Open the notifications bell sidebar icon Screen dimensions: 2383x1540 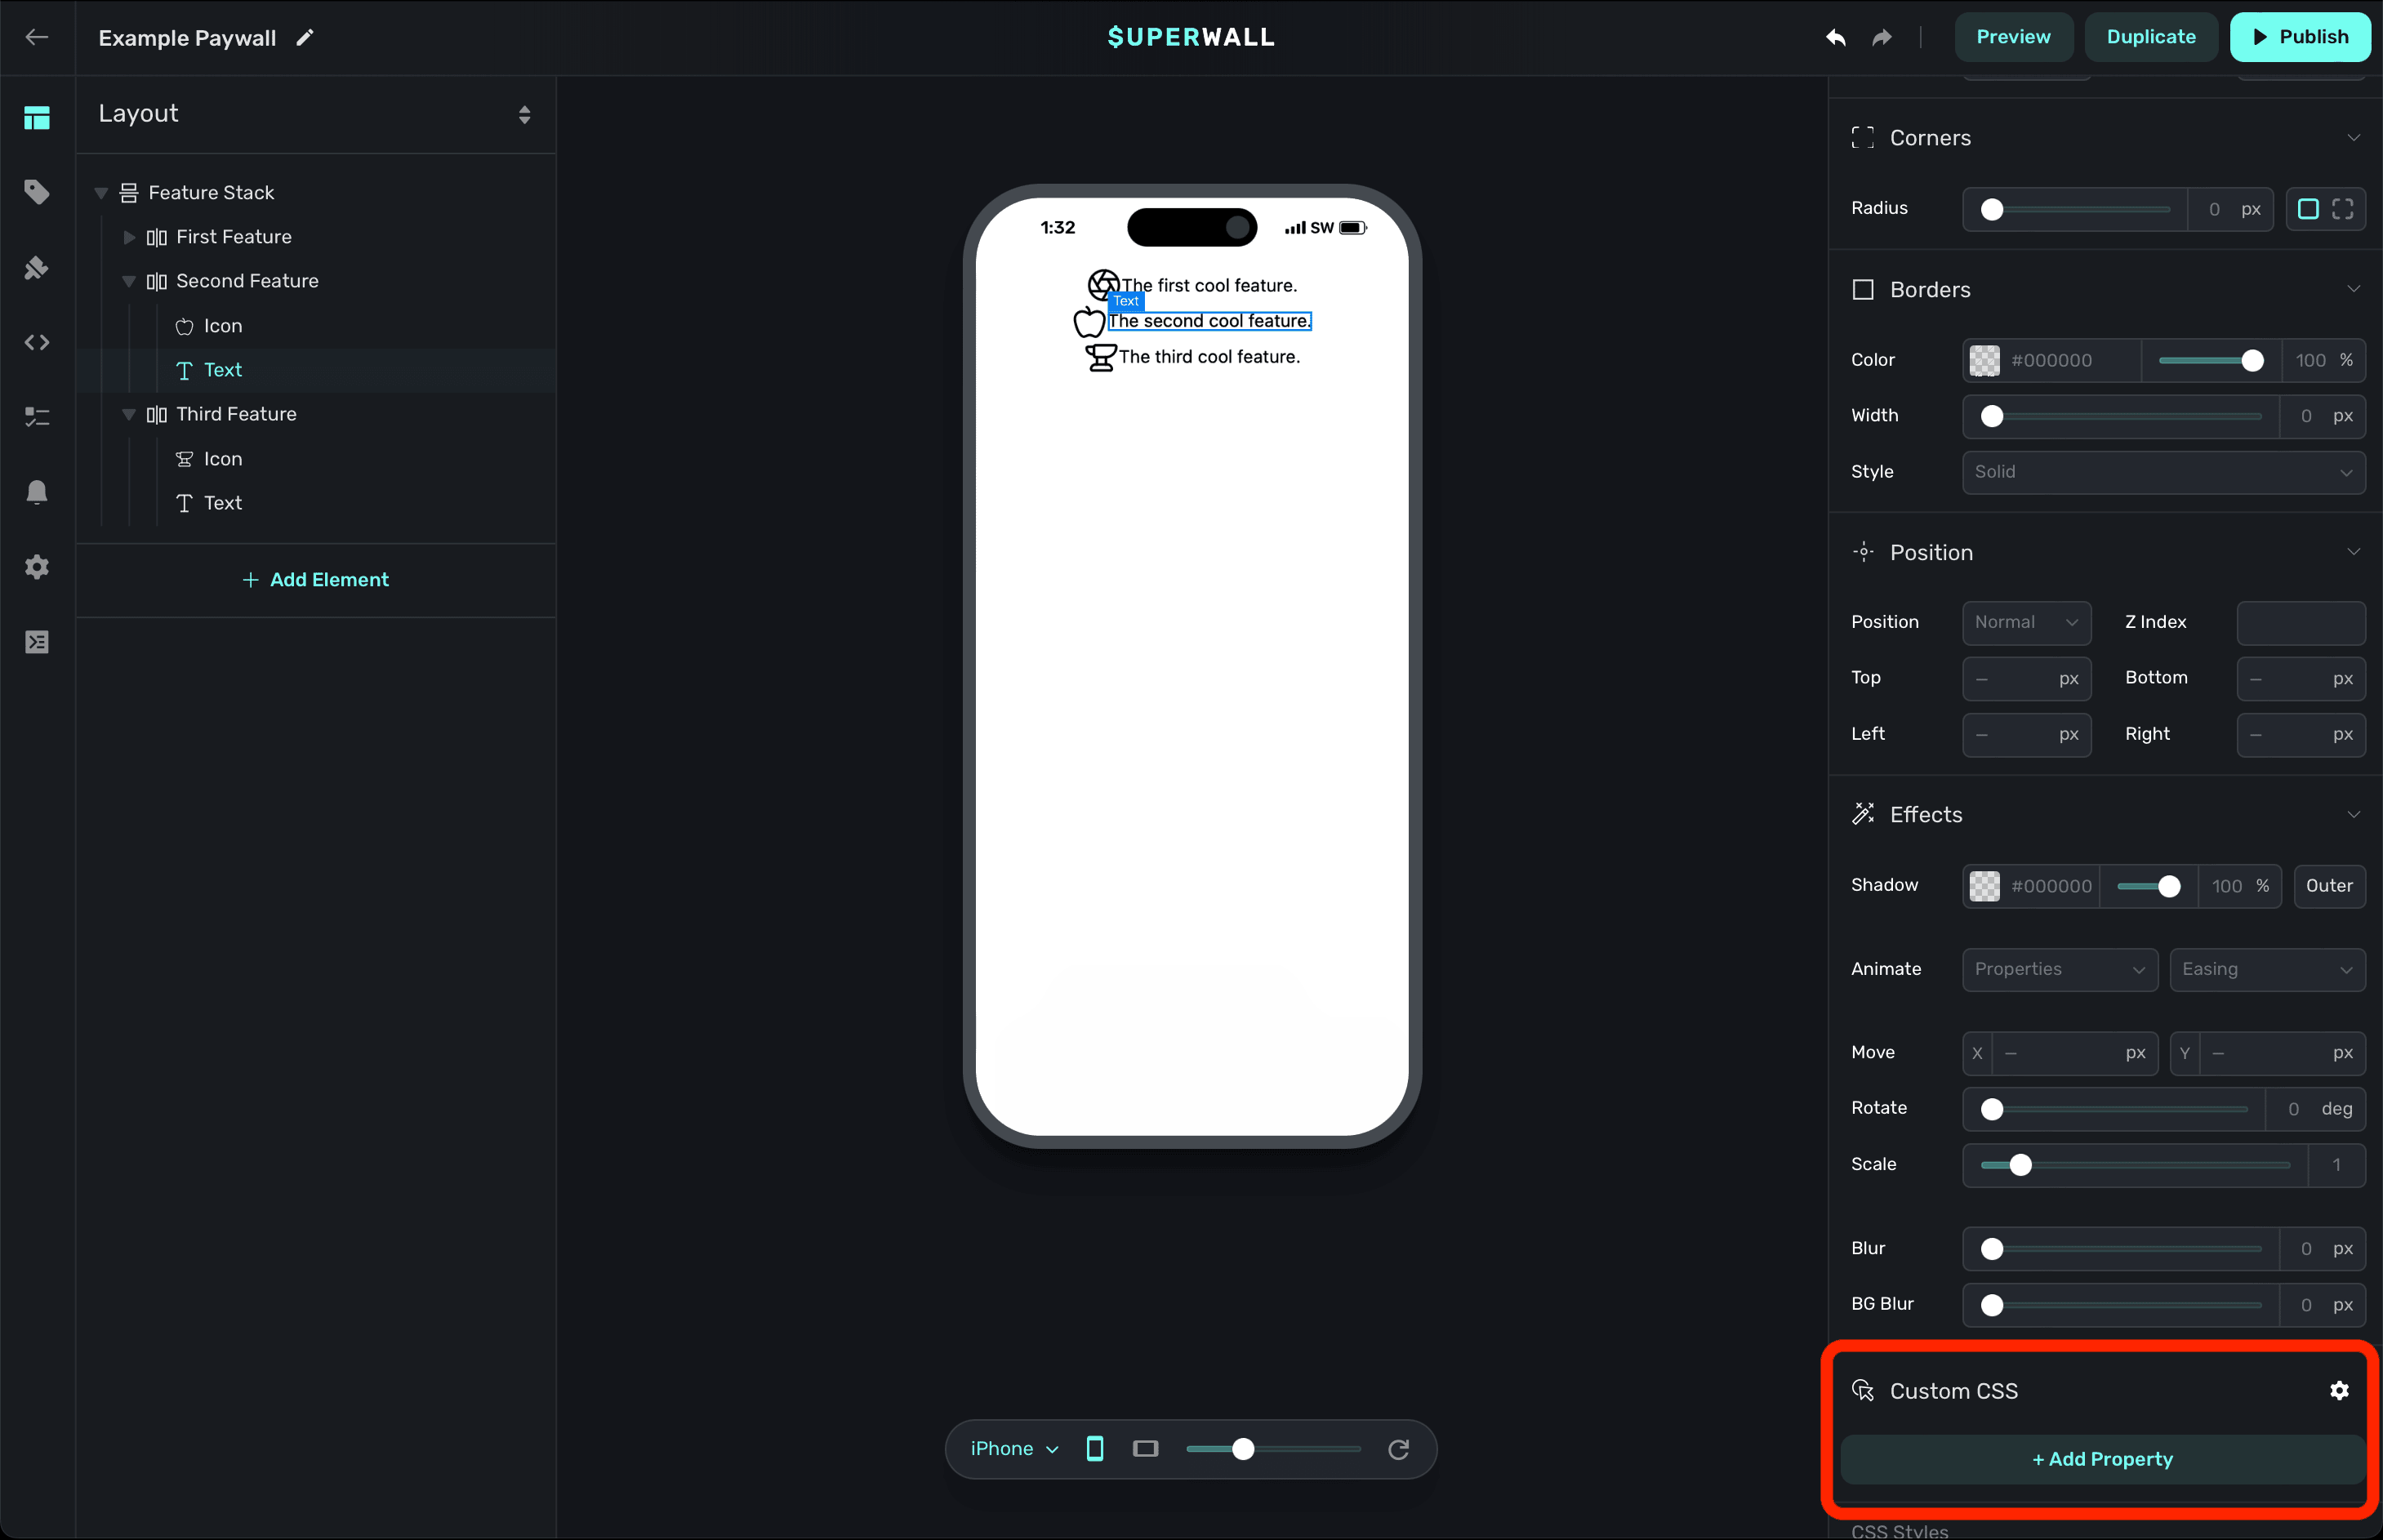tap(37, 492)
